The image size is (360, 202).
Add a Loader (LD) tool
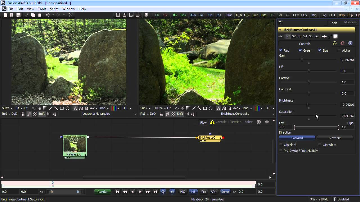pos(157,15)
